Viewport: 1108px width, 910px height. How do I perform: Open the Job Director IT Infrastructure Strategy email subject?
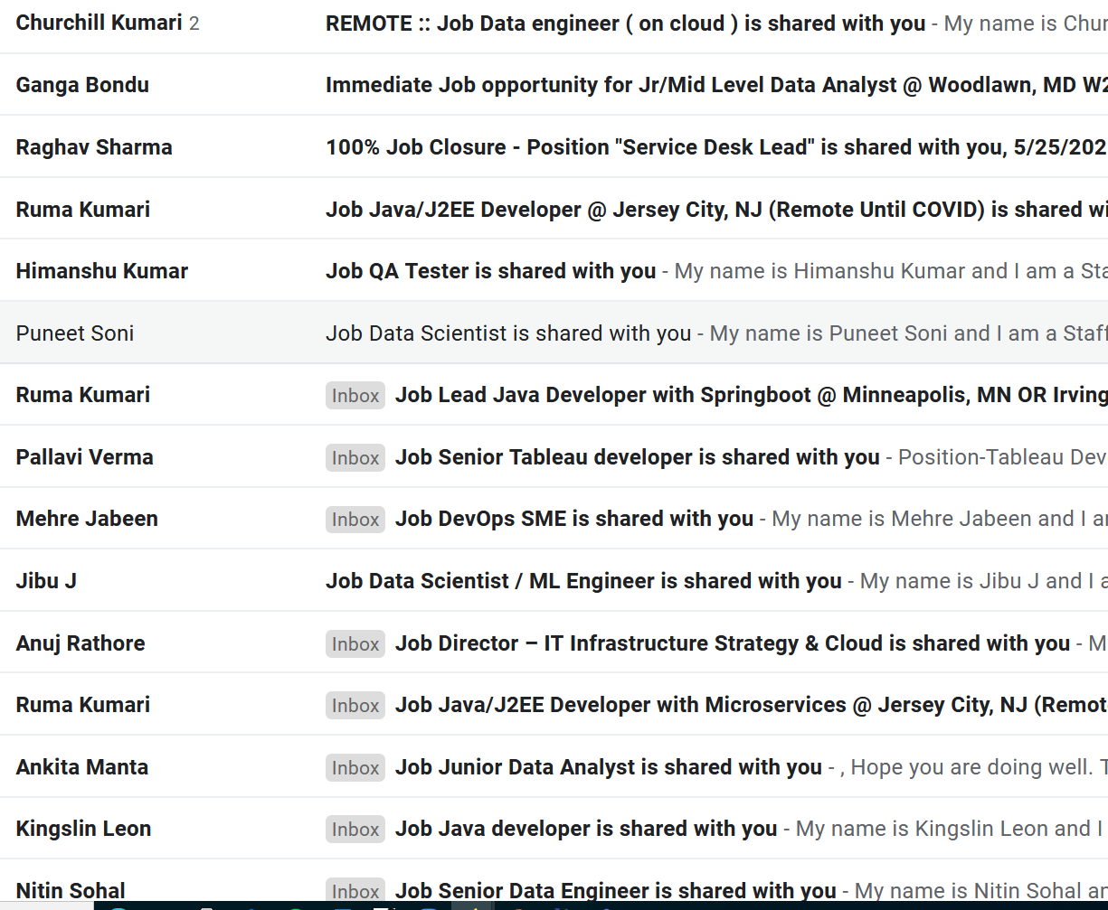tap(733, 643)
